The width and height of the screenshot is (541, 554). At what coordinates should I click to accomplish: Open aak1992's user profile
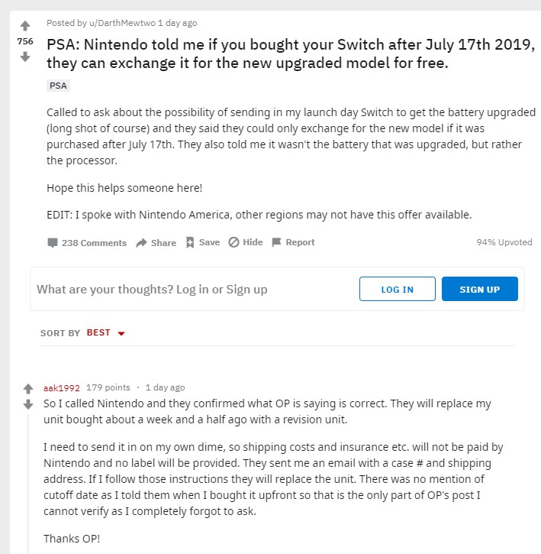(x=62, y=387)
